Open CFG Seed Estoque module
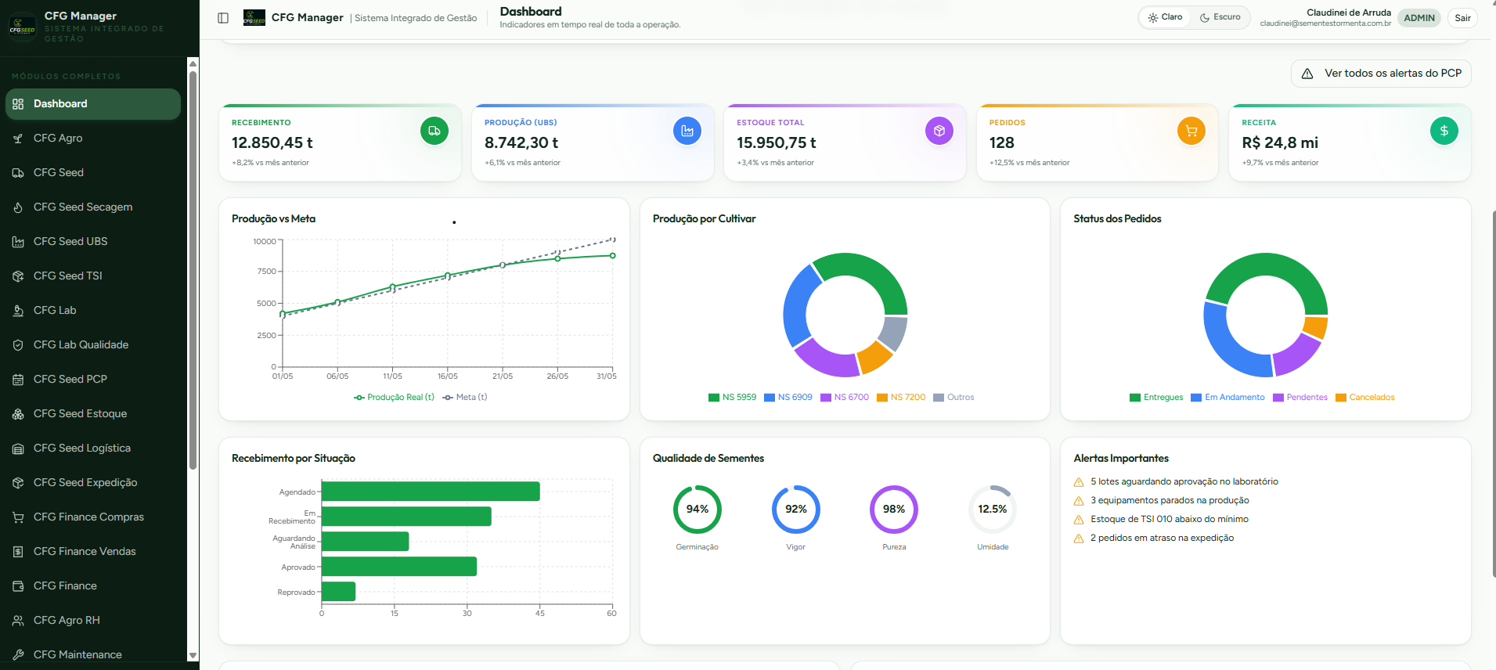1496x670 pixels. coord(93,414)
